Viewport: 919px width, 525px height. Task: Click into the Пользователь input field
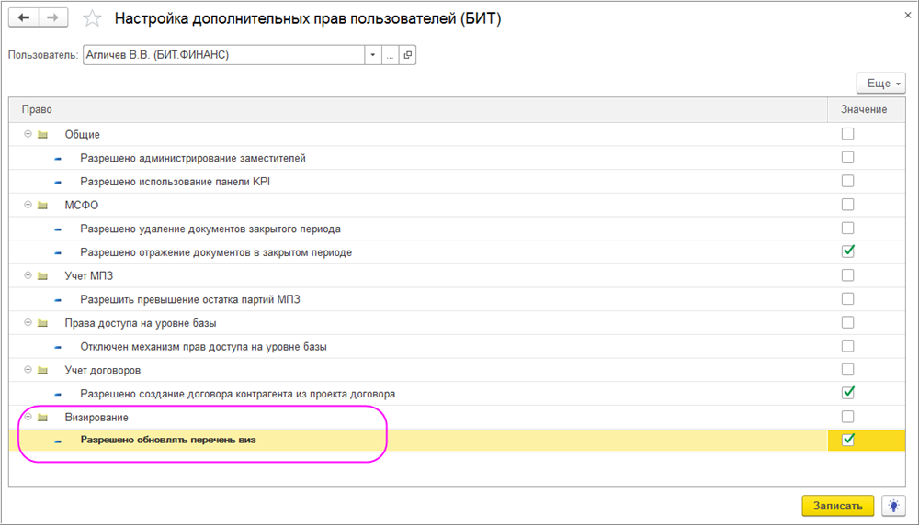[x=221, y=55]
